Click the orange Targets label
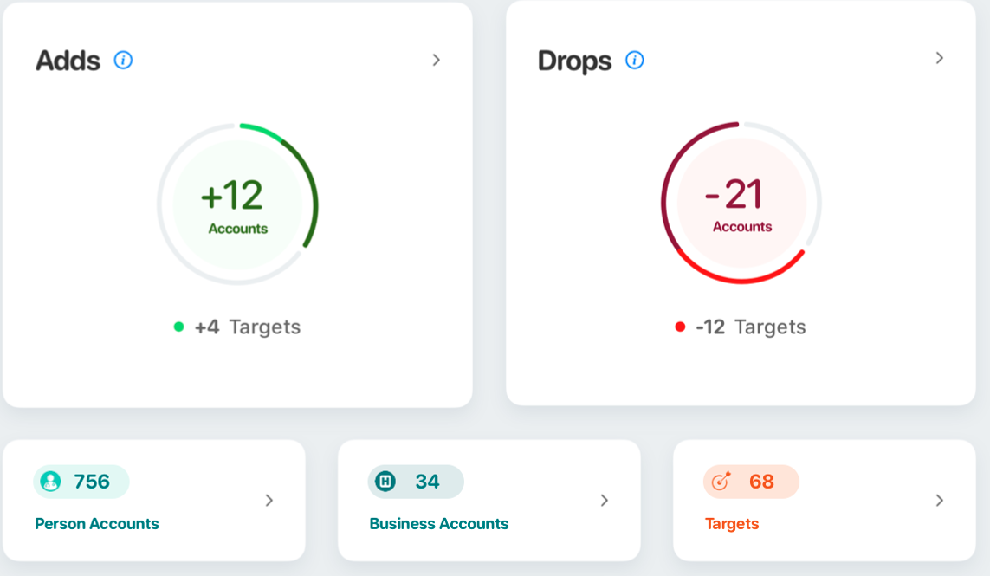This screenshot has width=990, height=576. point(732,524)
